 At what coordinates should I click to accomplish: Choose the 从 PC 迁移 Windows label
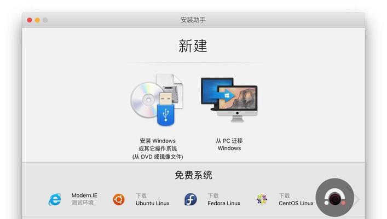tap(229, 145)
